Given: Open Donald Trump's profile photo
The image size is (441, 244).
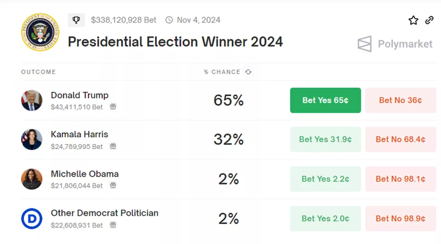Looking at the screenshot, I should tap(32, 100).
